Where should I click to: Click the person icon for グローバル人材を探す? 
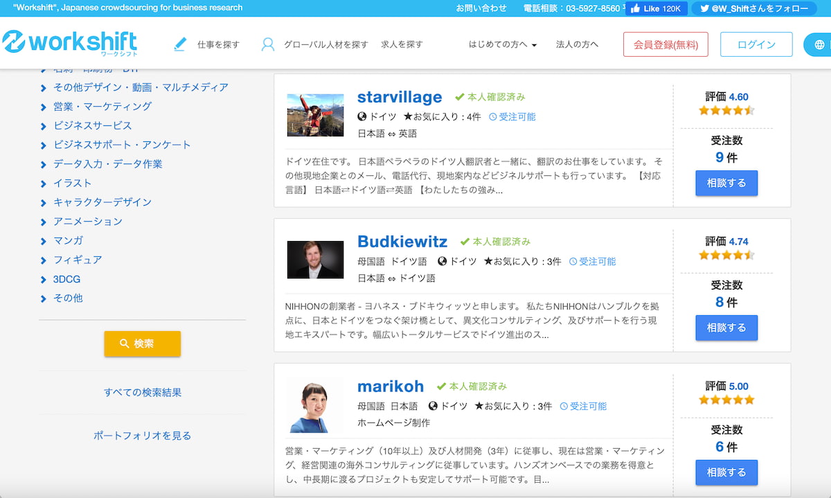coord(268,44)
